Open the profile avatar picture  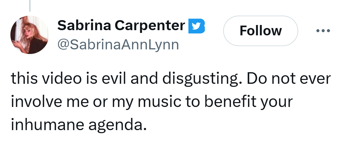tap(29, 35)
